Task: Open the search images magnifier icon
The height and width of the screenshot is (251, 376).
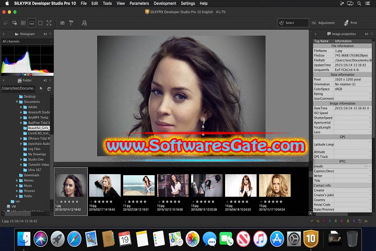Action: [x=84, y=23]
